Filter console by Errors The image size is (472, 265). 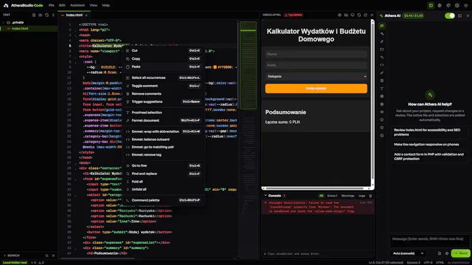pos(332,196)
